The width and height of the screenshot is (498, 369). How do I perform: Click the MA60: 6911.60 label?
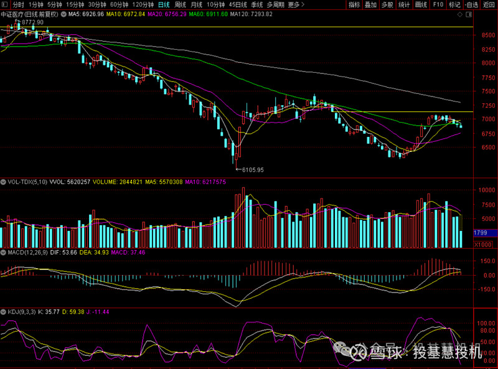[x=208, y=14]
